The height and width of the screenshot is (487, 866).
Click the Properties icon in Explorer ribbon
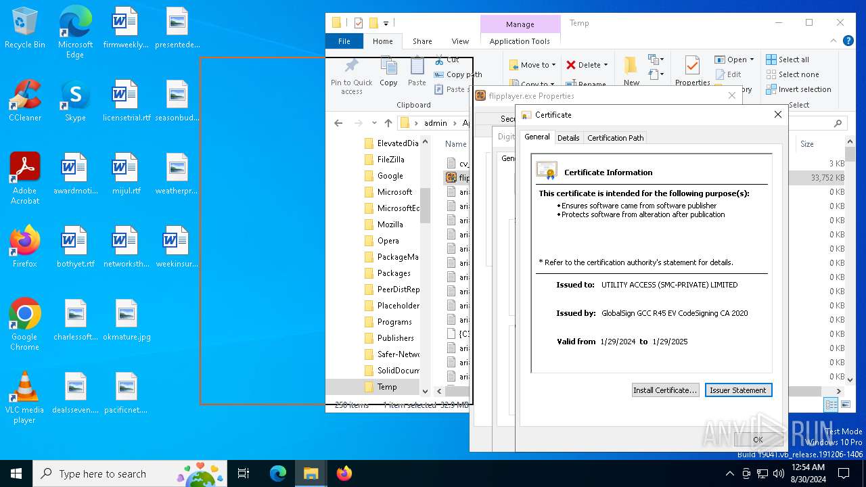[x=692, y=71]
